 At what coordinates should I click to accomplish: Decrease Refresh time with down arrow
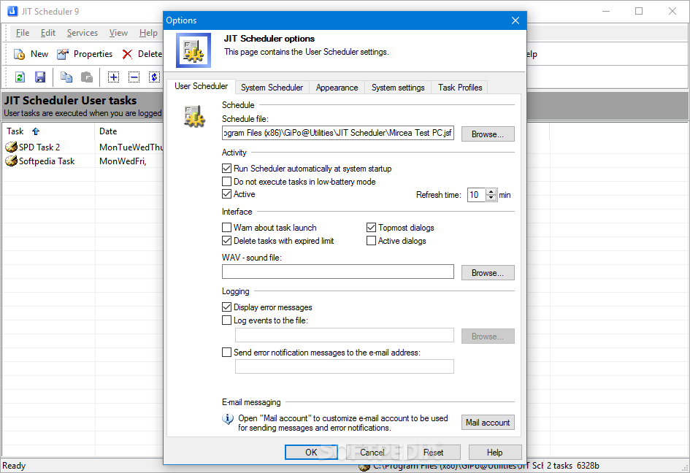[491, 198]
